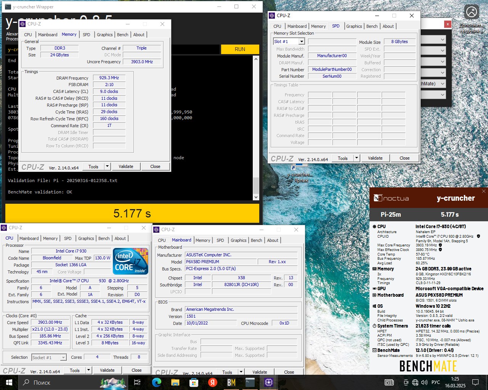Click the user profile icon on desktop top-right
Screen dimensions: 488x390
(x=472, y=12)
